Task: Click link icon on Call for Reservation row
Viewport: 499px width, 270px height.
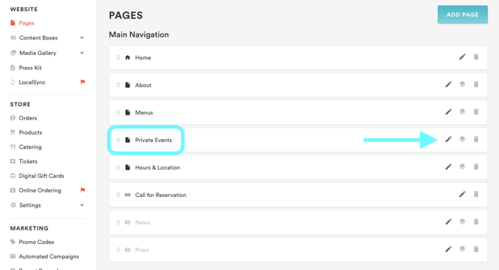Action: click(x=127, y=195)
